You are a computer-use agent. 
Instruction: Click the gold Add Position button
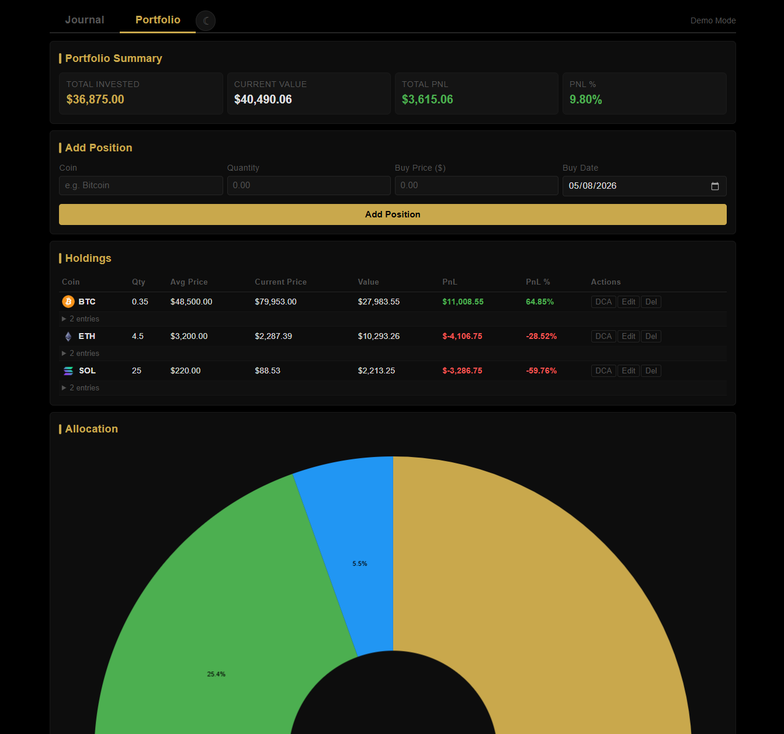393,214
